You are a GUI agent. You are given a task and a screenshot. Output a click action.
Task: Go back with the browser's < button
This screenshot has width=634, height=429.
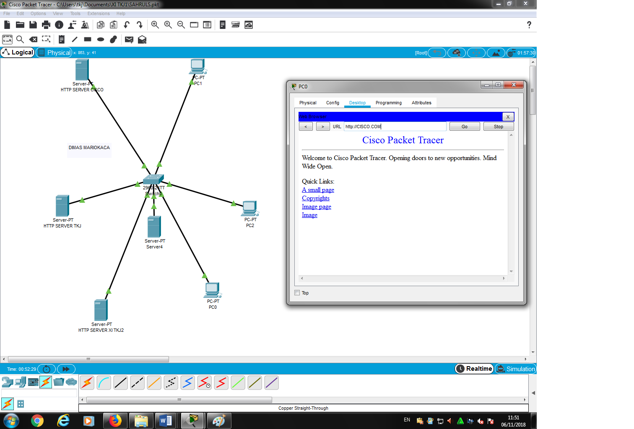pos(306,127)
